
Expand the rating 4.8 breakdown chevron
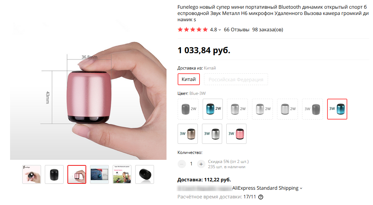point(220,30)
